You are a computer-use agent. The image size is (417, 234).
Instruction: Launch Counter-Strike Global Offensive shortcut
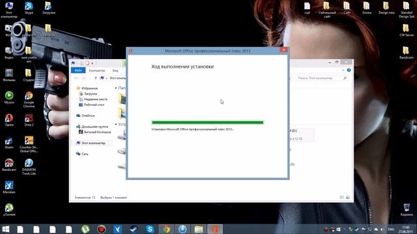click(x=29, y=144)
